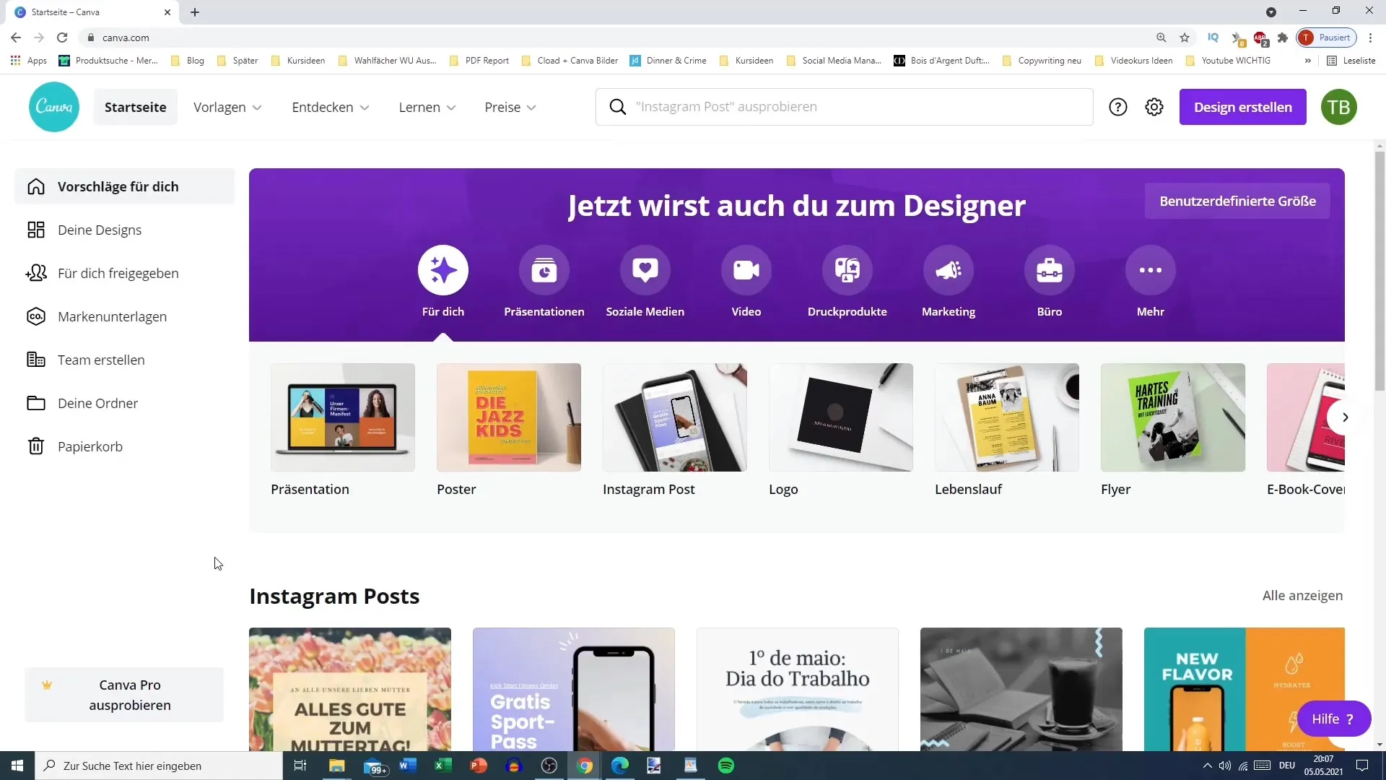Open File Explorer from the taskbar
Image resolution: width=1386 pixels, height=780 pixels.
pos(336,766)
